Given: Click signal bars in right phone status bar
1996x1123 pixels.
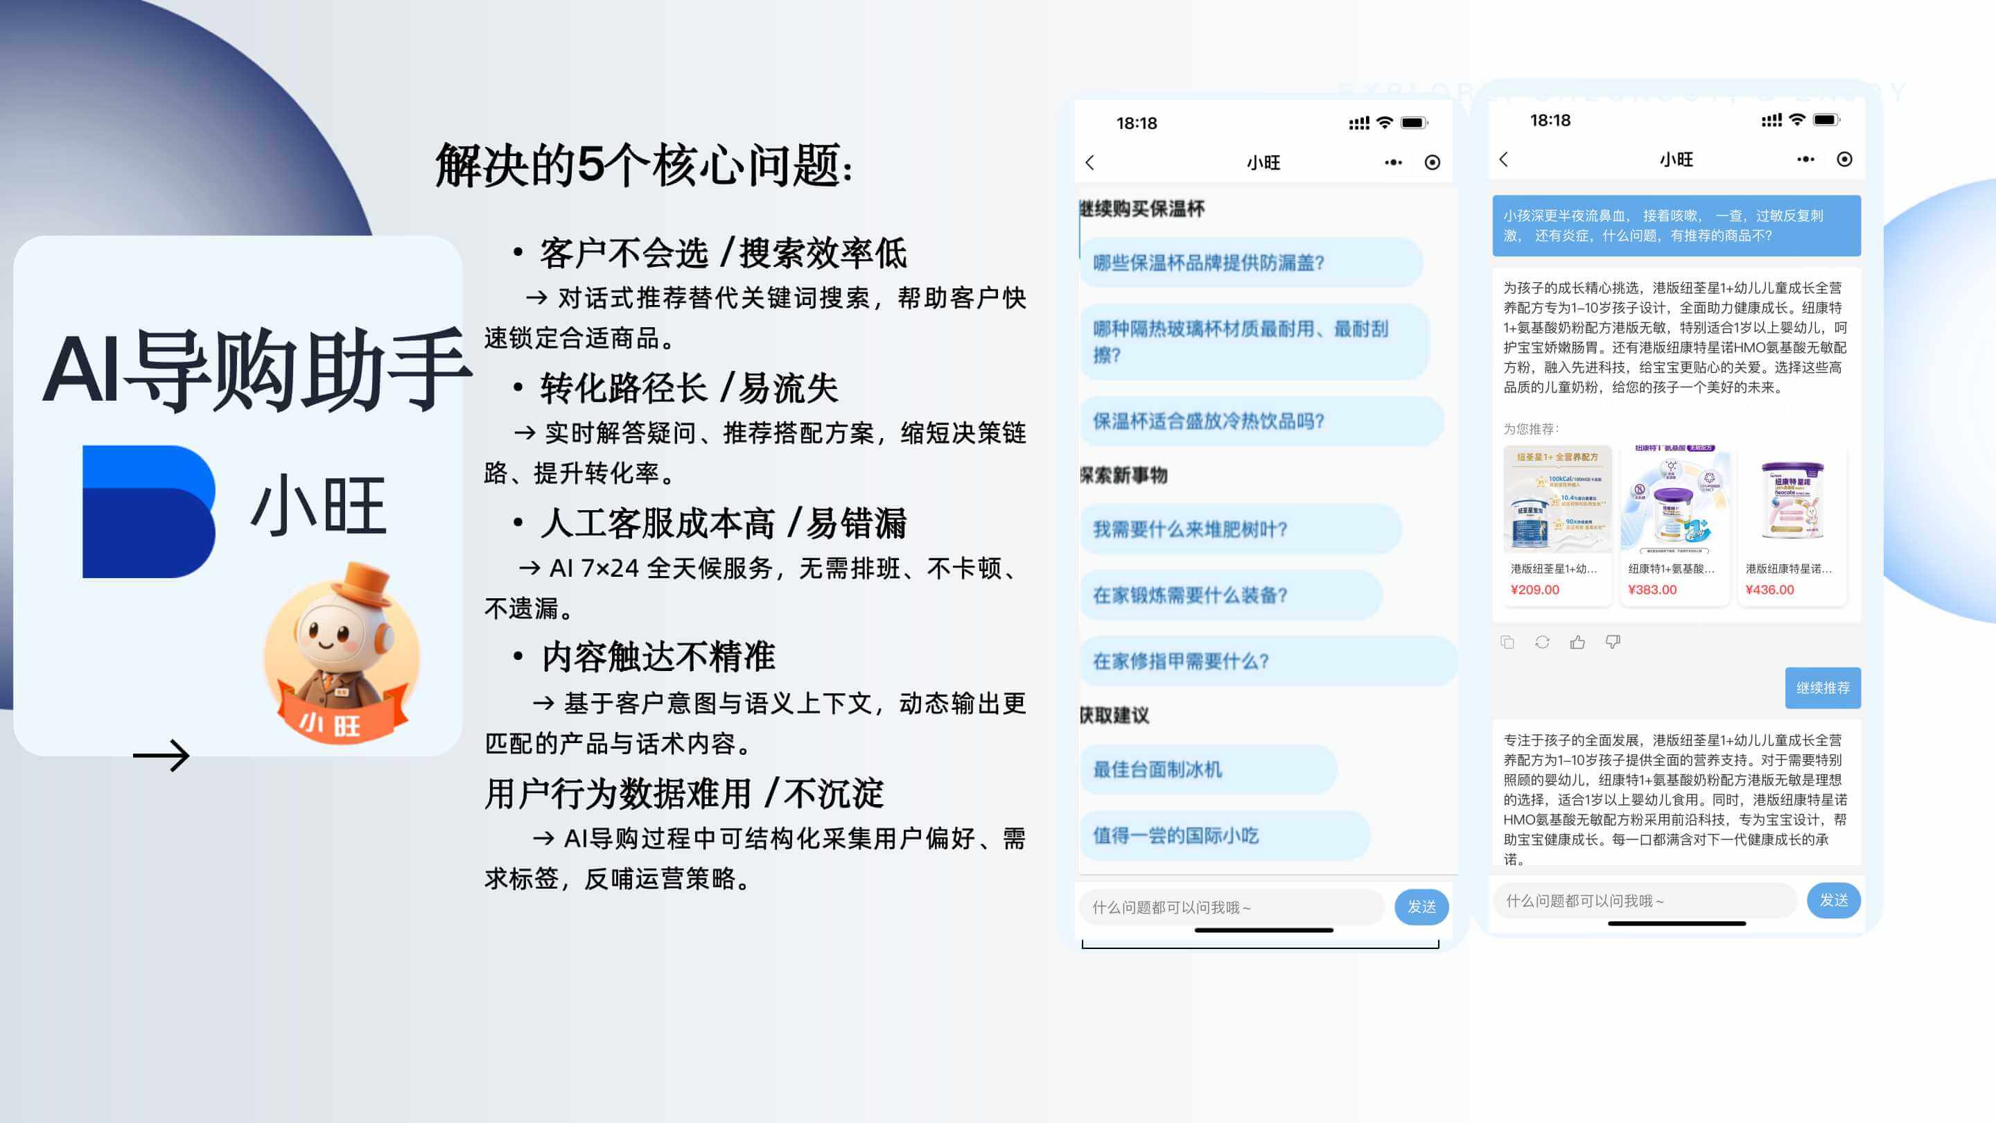Looking at the screenshot, I should 1771,120.
